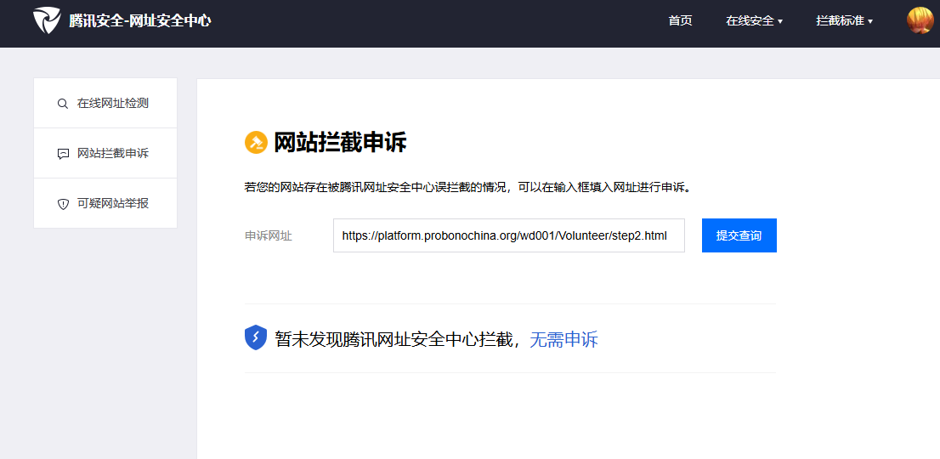
Task: Go to 首页 in the top navigation
Action: click(681, 21)
